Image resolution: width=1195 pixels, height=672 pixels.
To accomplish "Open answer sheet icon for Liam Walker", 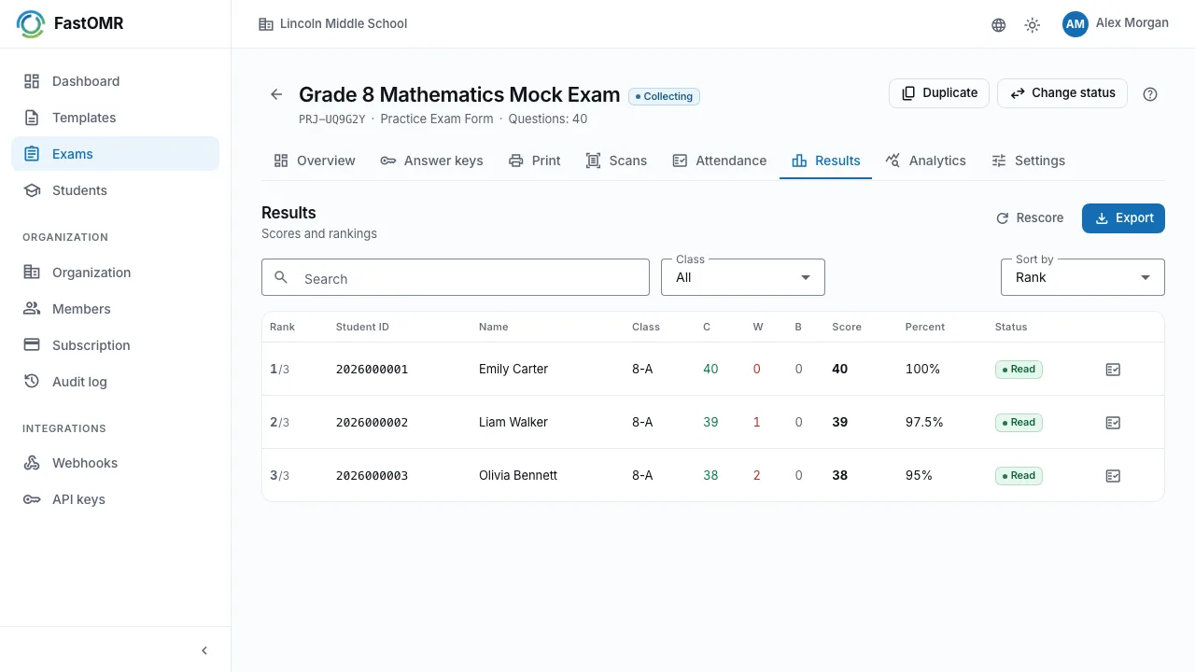I will [x=1113, y=423].
